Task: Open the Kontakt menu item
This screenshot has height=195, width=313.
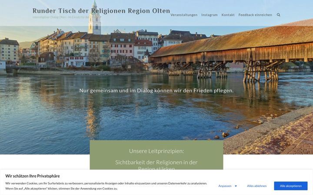Action: (x=228, y=15)
